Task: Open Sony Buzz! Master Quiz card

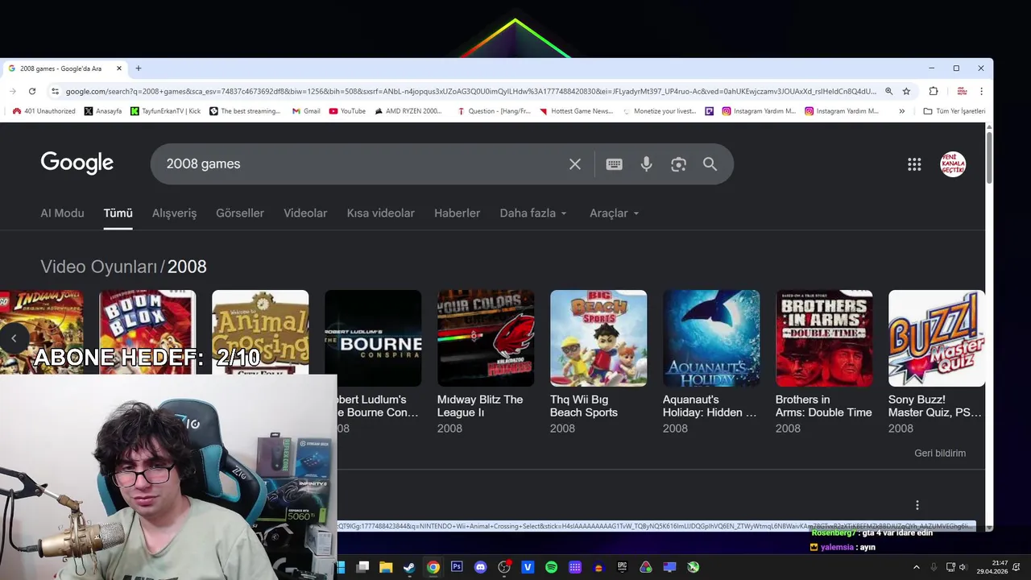Action: click(937, 362)
